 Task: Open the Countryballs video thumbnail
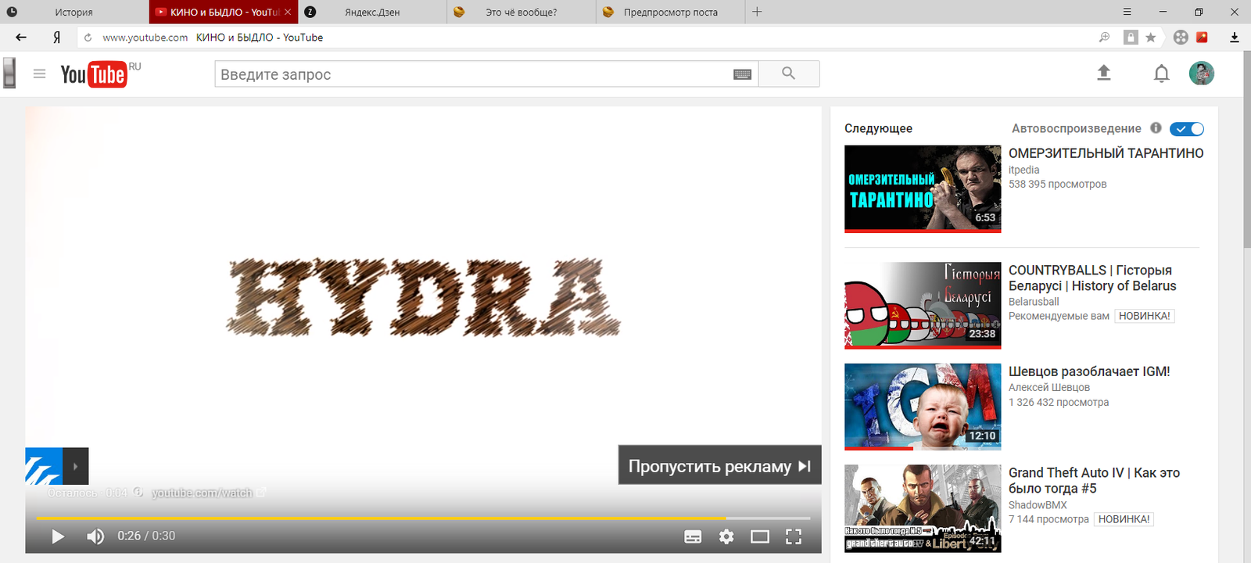[x=923, y=306]
